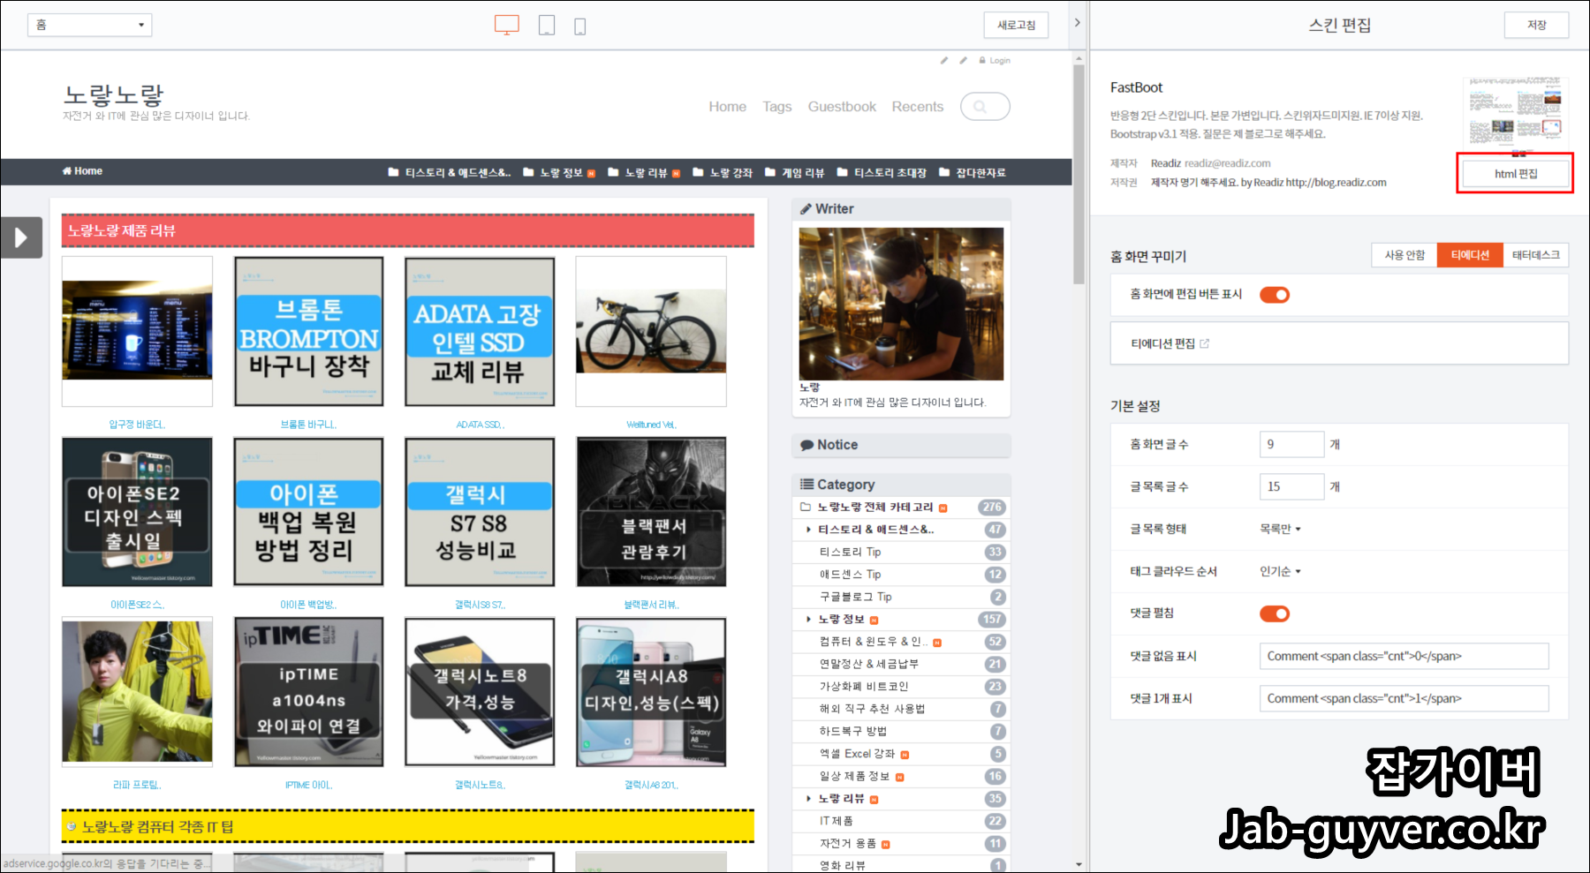Collapse the preview with the arrow icon
The height and width of the screenshot is (873, 1590).
click(1077, 23)
